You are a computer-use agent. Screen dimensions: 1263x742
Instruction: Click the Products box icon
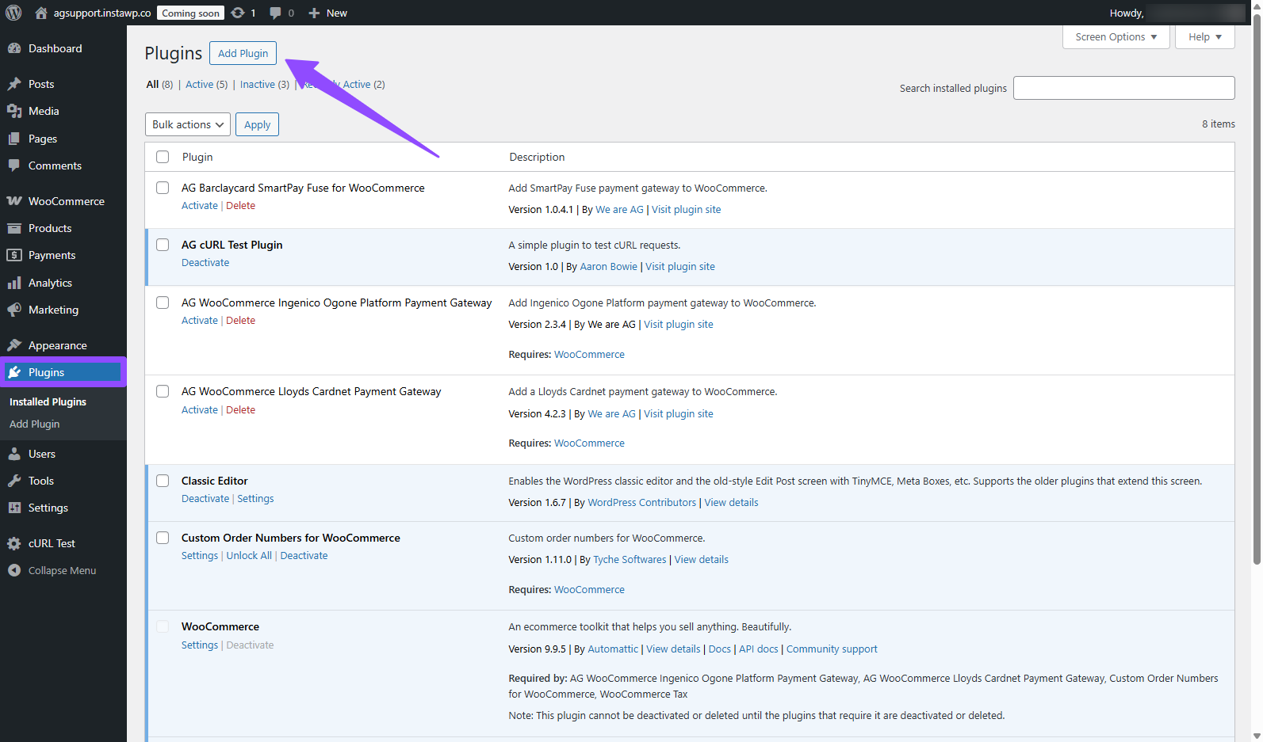click(x=14, y=228)
